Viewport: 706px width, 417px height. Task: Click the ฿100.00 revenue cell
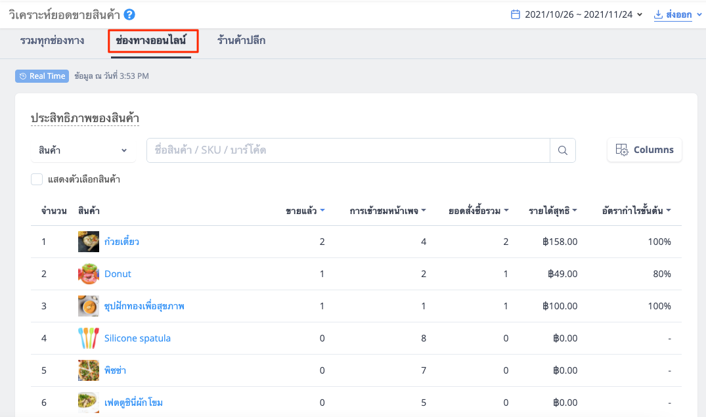pos(560,306)
